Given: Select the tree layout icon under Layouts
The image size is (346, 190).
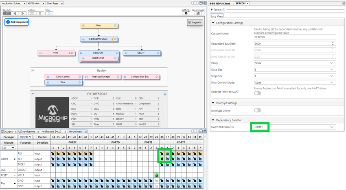Looking at the screenshot, I should [x=7, y=13].
